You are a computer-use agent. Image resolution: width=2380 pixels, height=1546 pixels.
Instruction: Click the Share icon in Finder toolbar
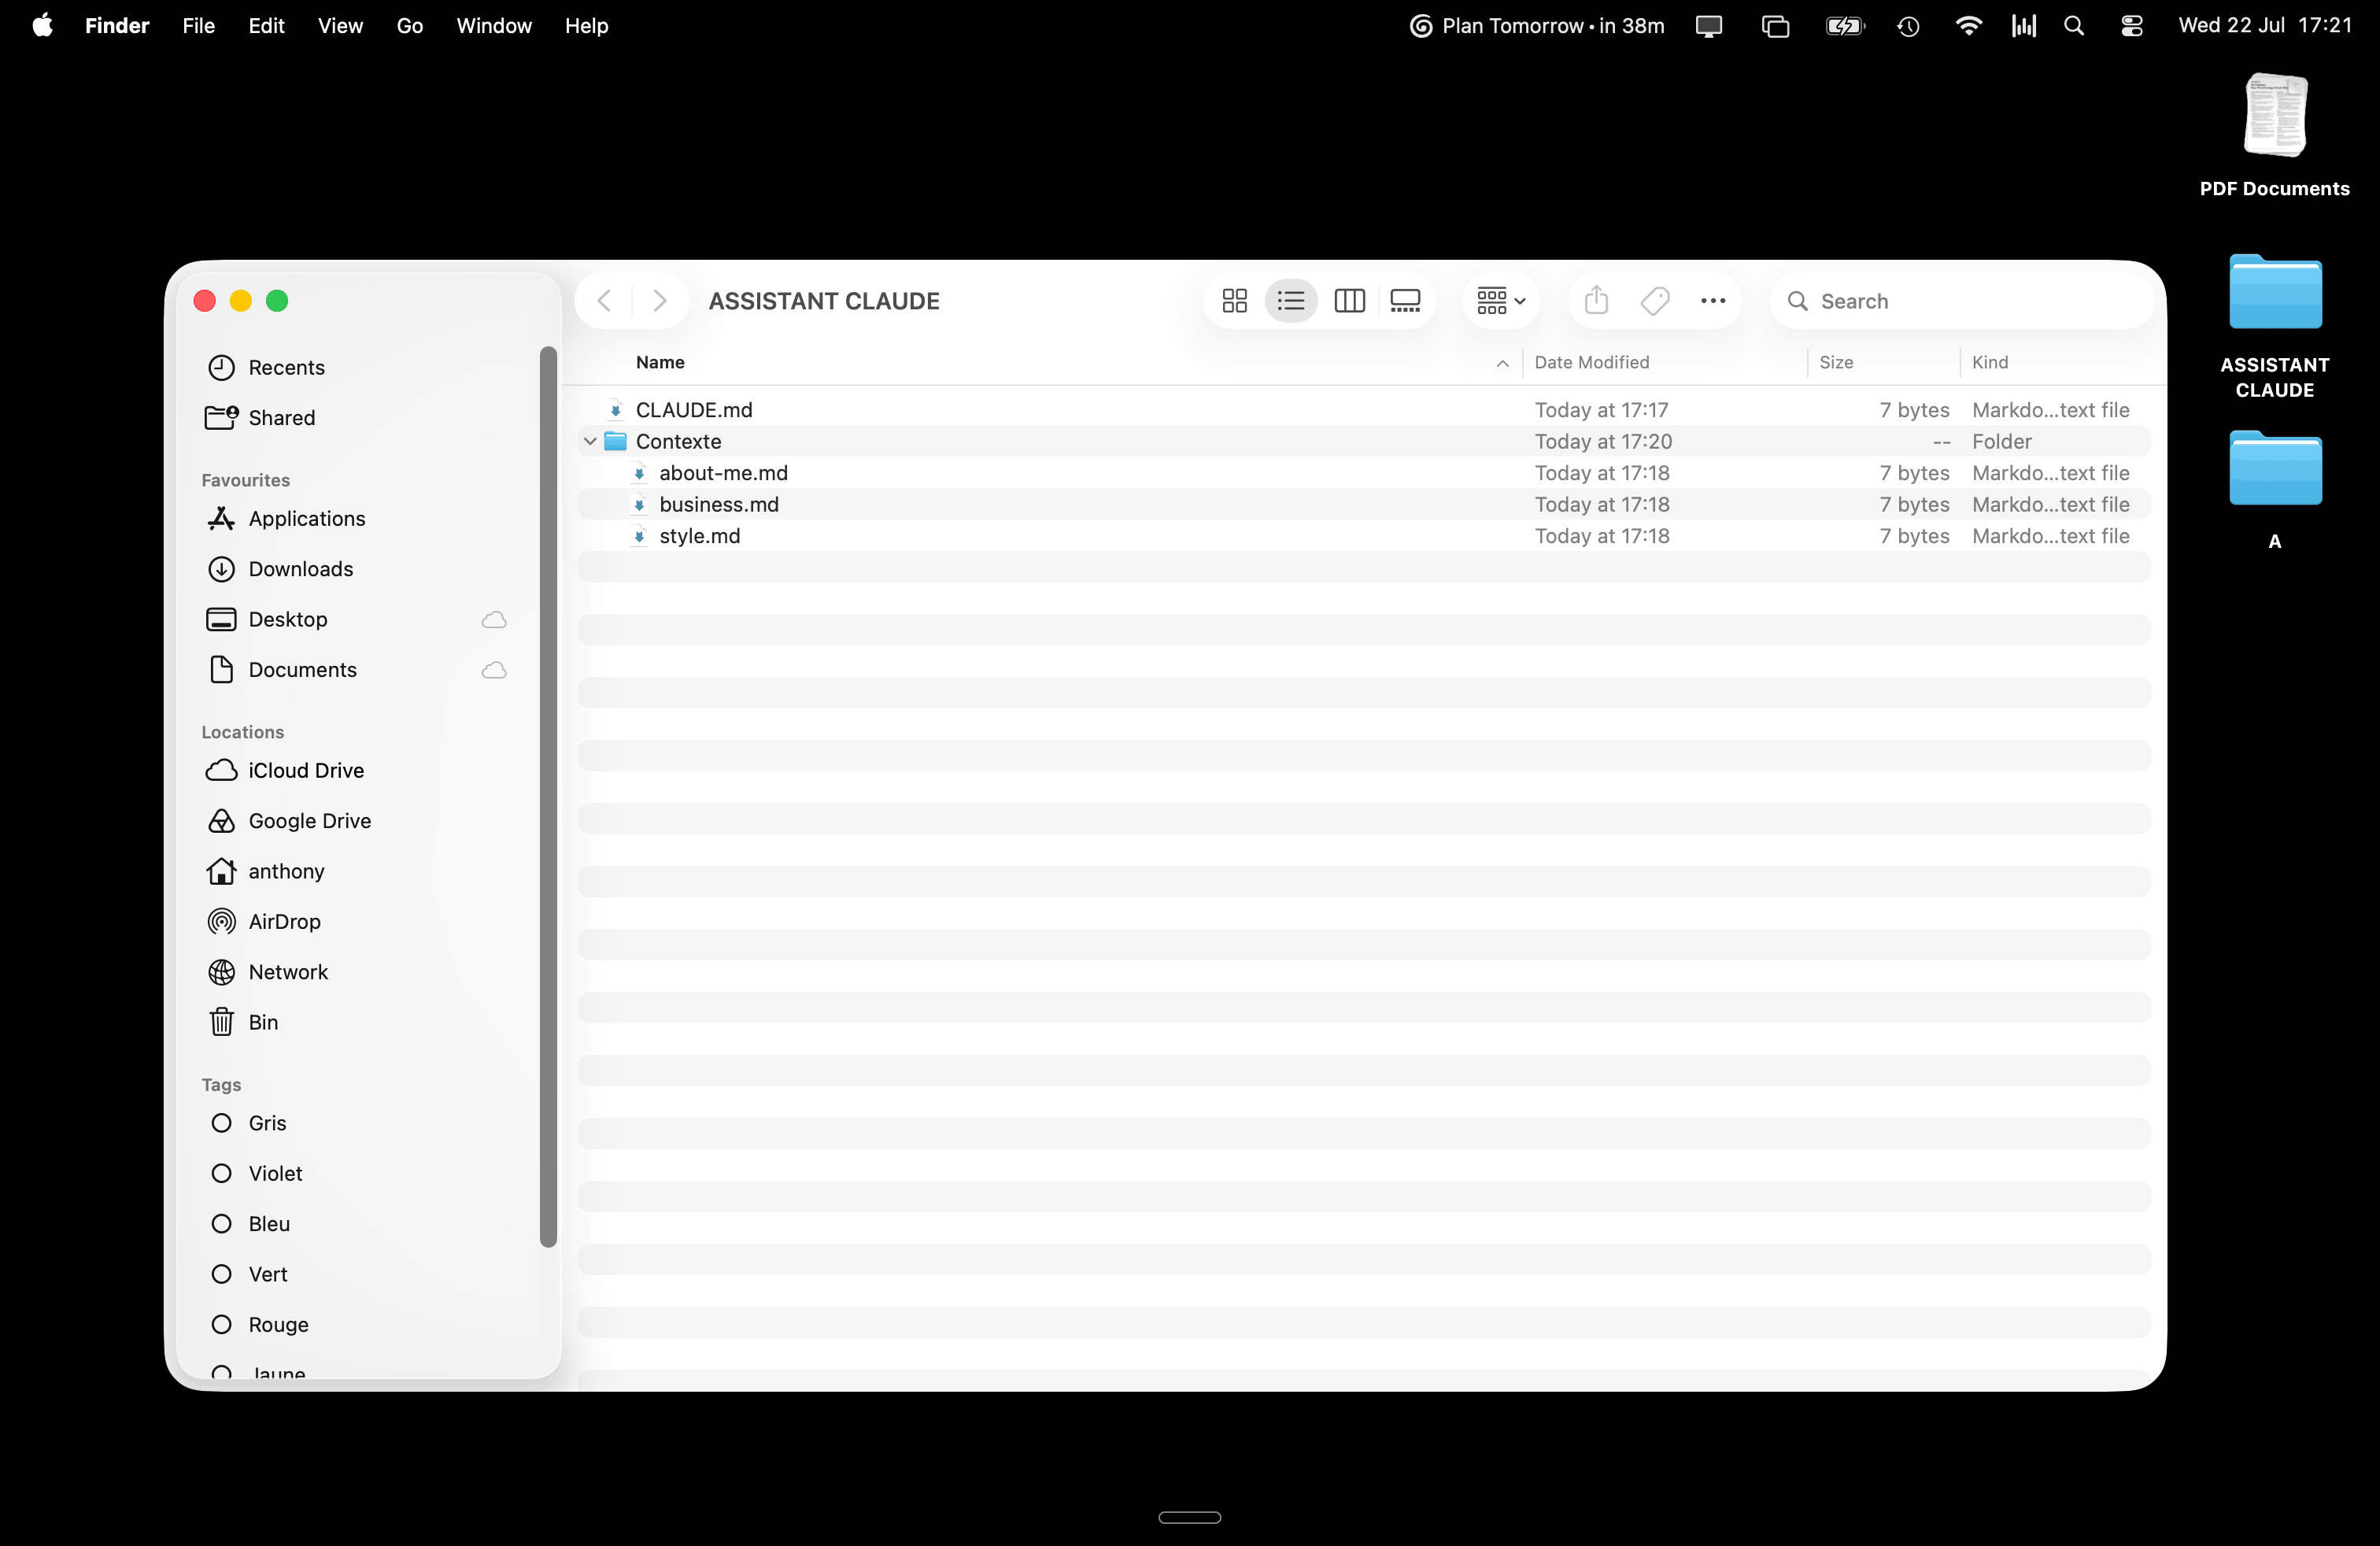pos(1596,301)
